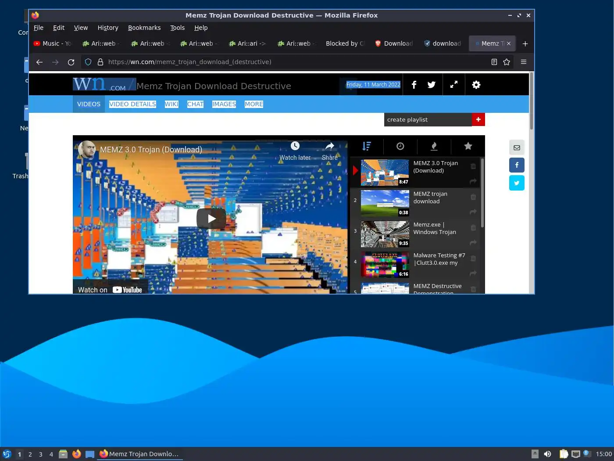Toggle Firefox reader view
Screen dimensions: 614x461
click(x=494, y=62)
